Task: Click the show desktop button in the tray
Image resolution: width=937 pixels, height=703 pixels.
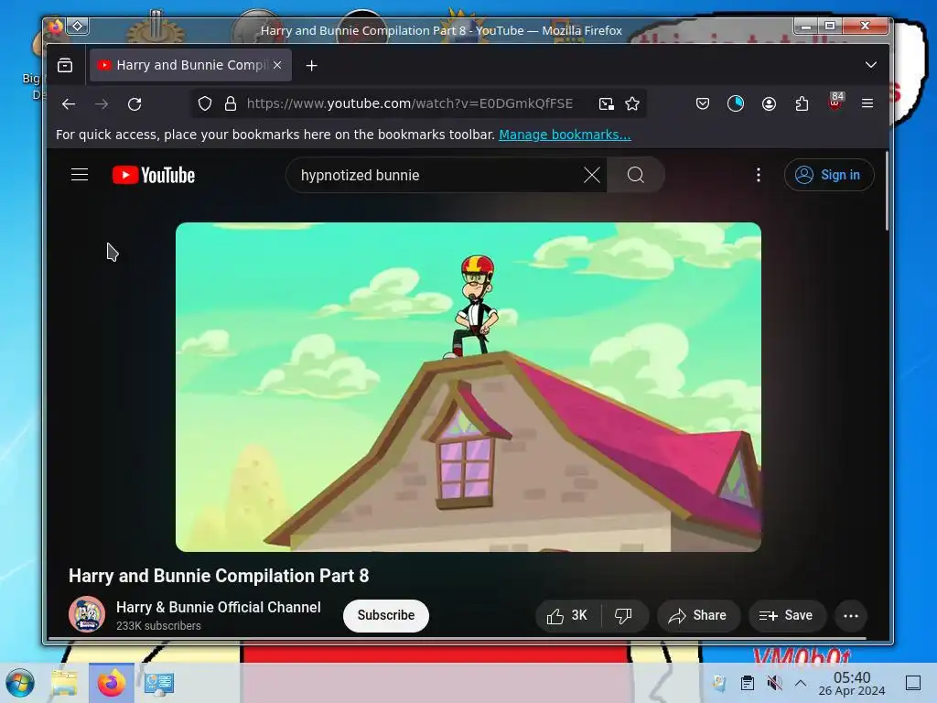Action: (x=913, y=683)
